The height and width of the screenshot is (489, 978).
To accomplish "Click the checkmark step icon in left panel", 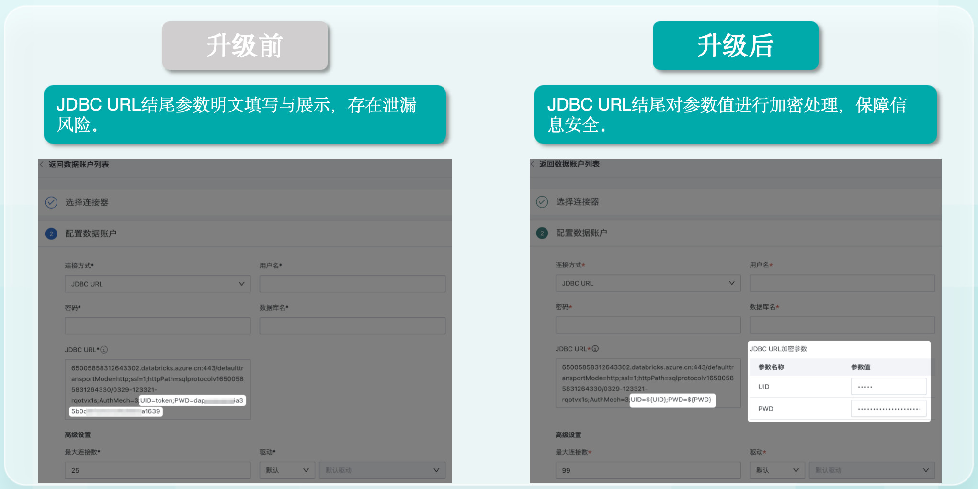I will (51, 202).
